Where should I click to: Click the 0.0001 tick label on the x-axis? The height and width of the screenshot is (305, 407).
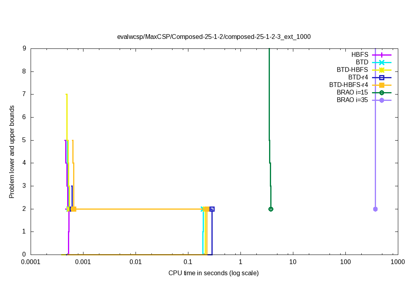[31, 262]
